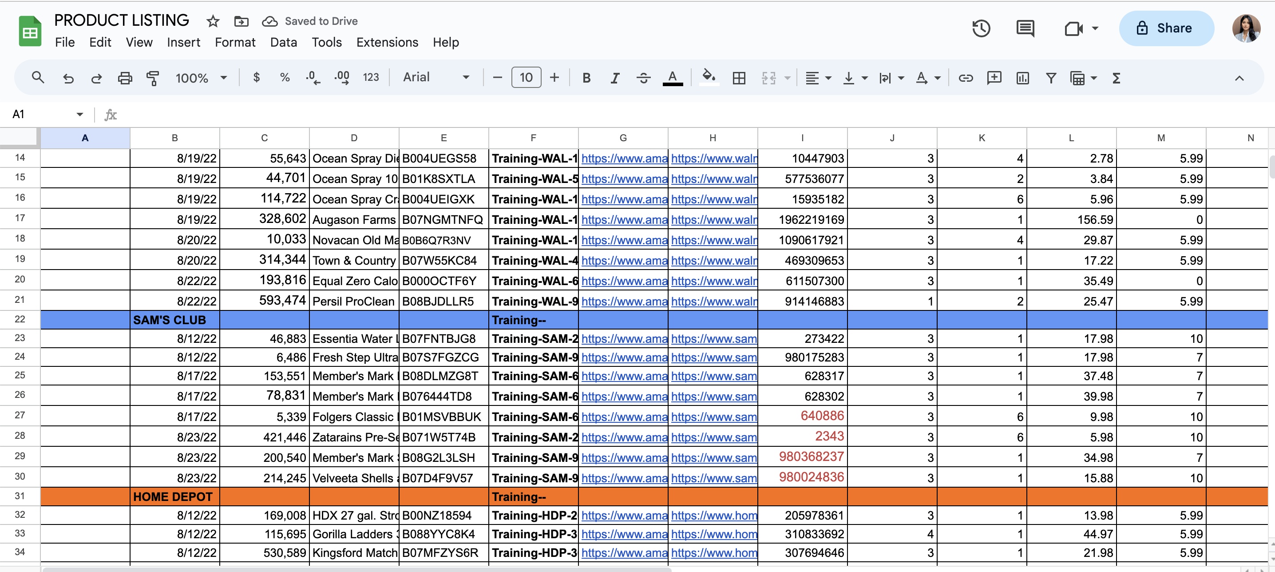Open the Data menu

[283, 43]
